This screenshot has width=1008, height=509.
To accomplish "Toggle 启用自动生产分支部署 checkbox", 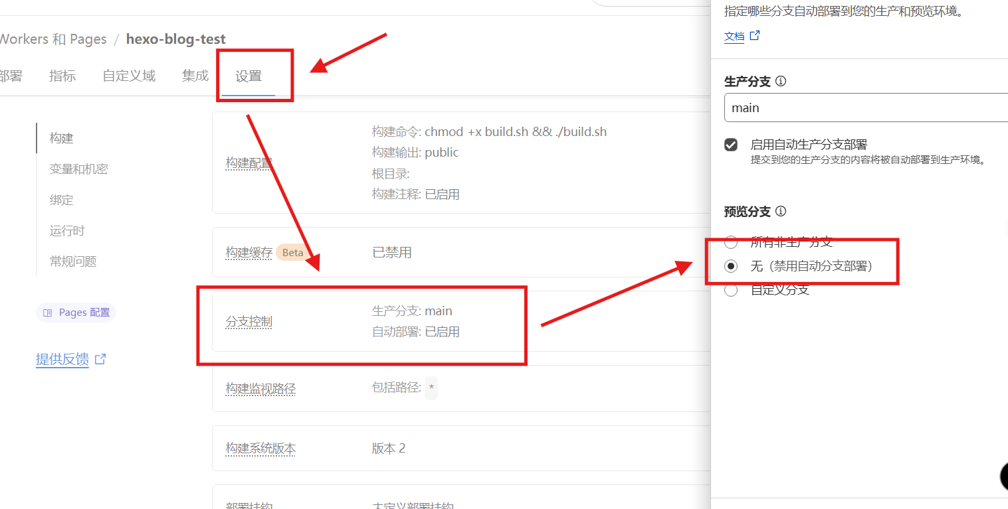I will (731, 145).
